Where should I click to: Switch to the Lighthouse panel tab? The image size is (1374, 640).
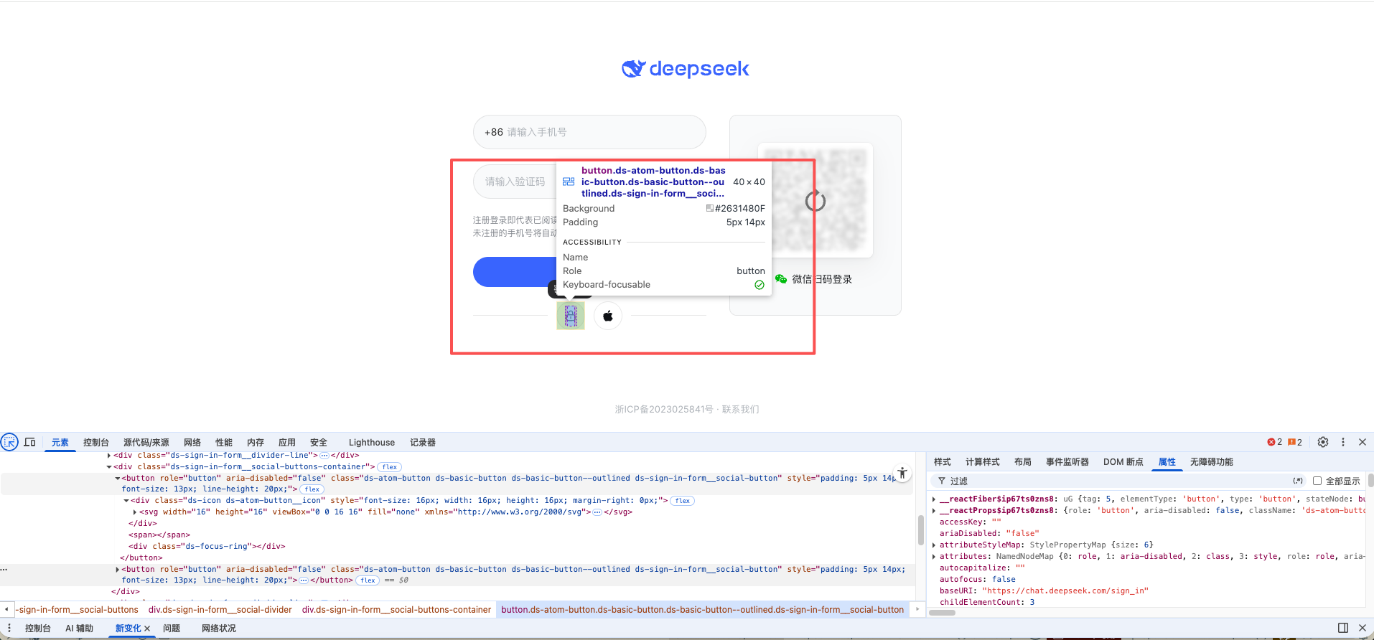click(371, 443)
